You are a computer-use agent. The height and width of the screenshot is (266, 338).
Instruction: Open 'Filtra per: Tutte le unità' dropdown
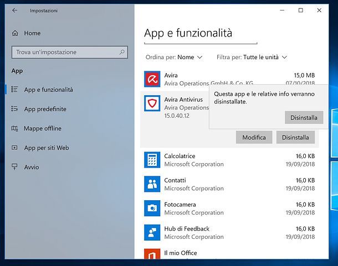pos(252,58)
